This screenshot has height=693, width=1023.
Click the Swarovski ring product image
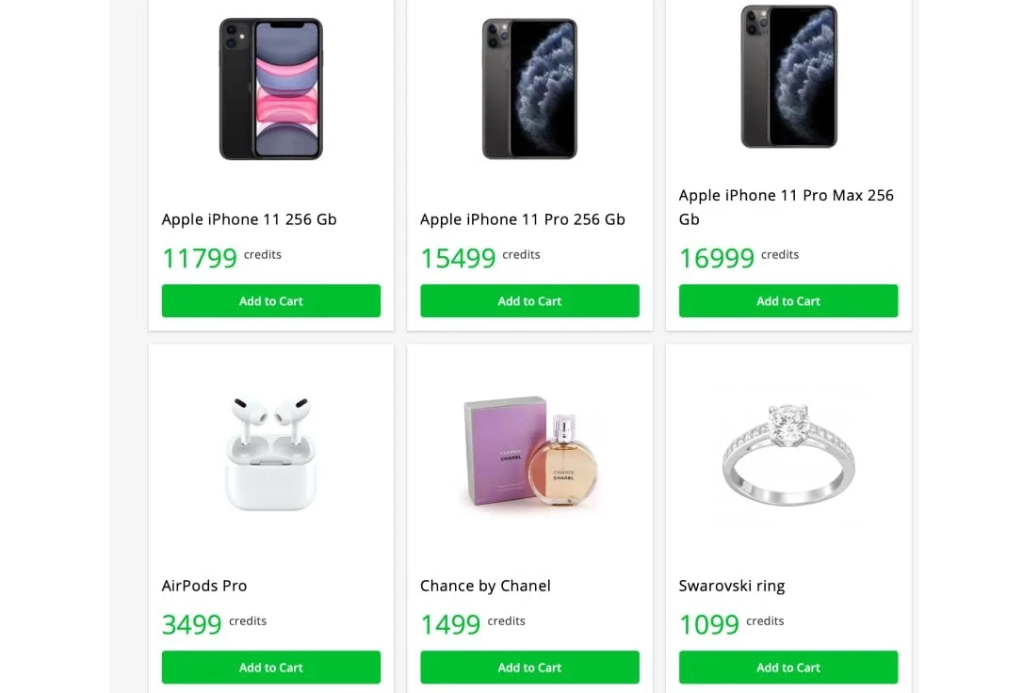tap(788, 455)
